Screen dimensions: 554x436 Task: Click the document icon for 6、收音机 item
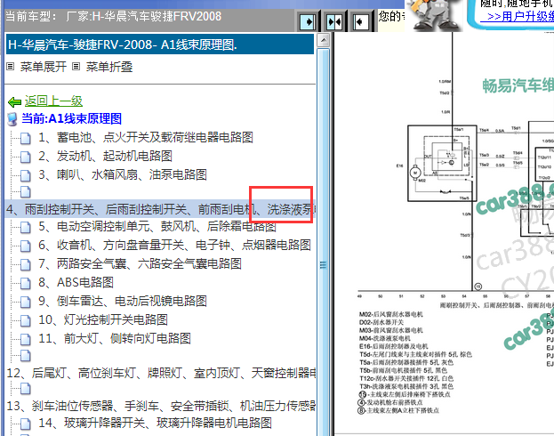pos(26,246)
